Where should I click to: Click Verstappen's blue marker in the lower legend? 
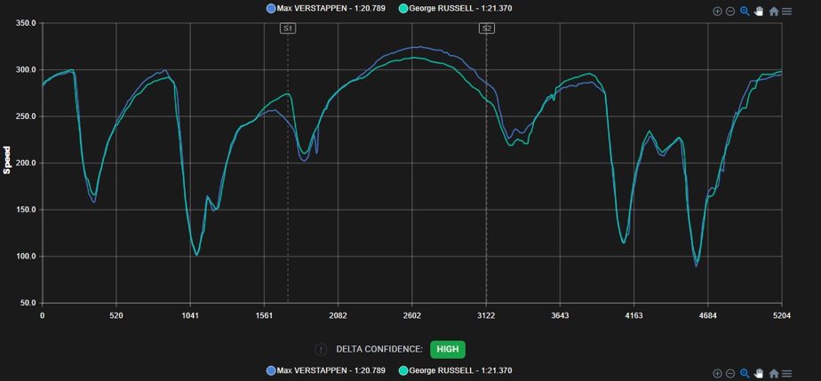click(271, 370)
